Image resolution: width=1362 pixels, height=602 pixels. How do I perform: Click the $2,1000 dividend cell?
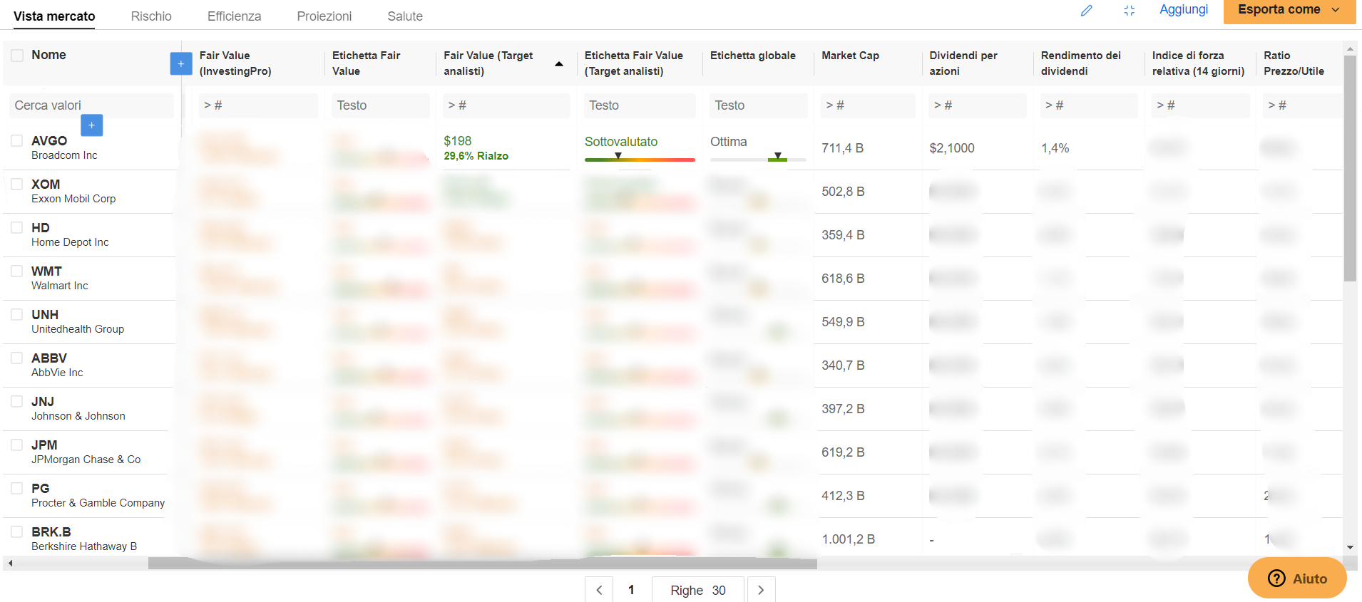pyautogui.click(x=952, y=148)
